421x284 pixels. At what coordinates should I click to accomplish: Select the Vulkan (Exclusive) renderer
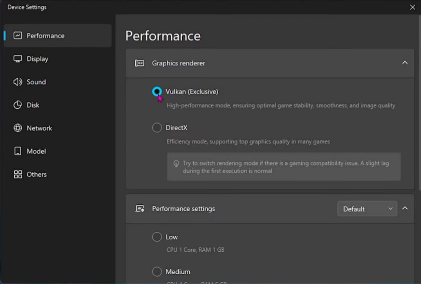coord(157,91)
